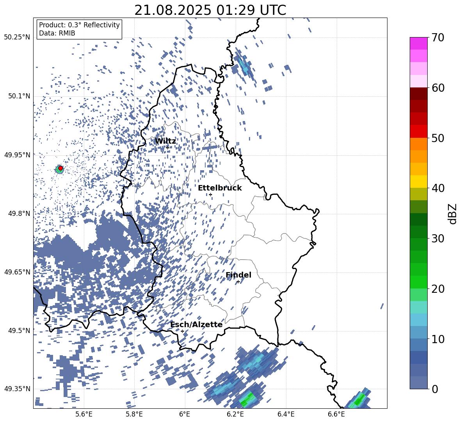Click the turquoise colorbar segment below 20

[418, 307]
